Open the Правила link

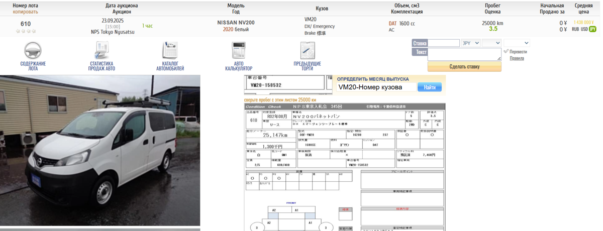pyautogui.click(x=517, y=58)
